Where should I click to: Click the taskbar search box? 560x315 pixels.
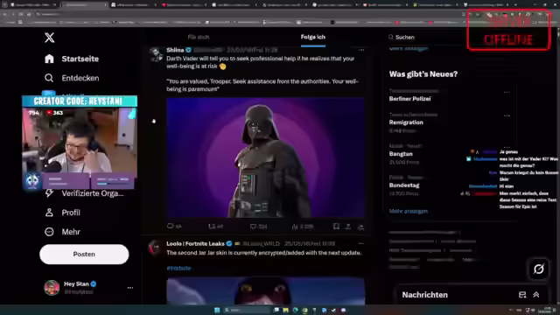pyautogui.click(x=247, y=310)
